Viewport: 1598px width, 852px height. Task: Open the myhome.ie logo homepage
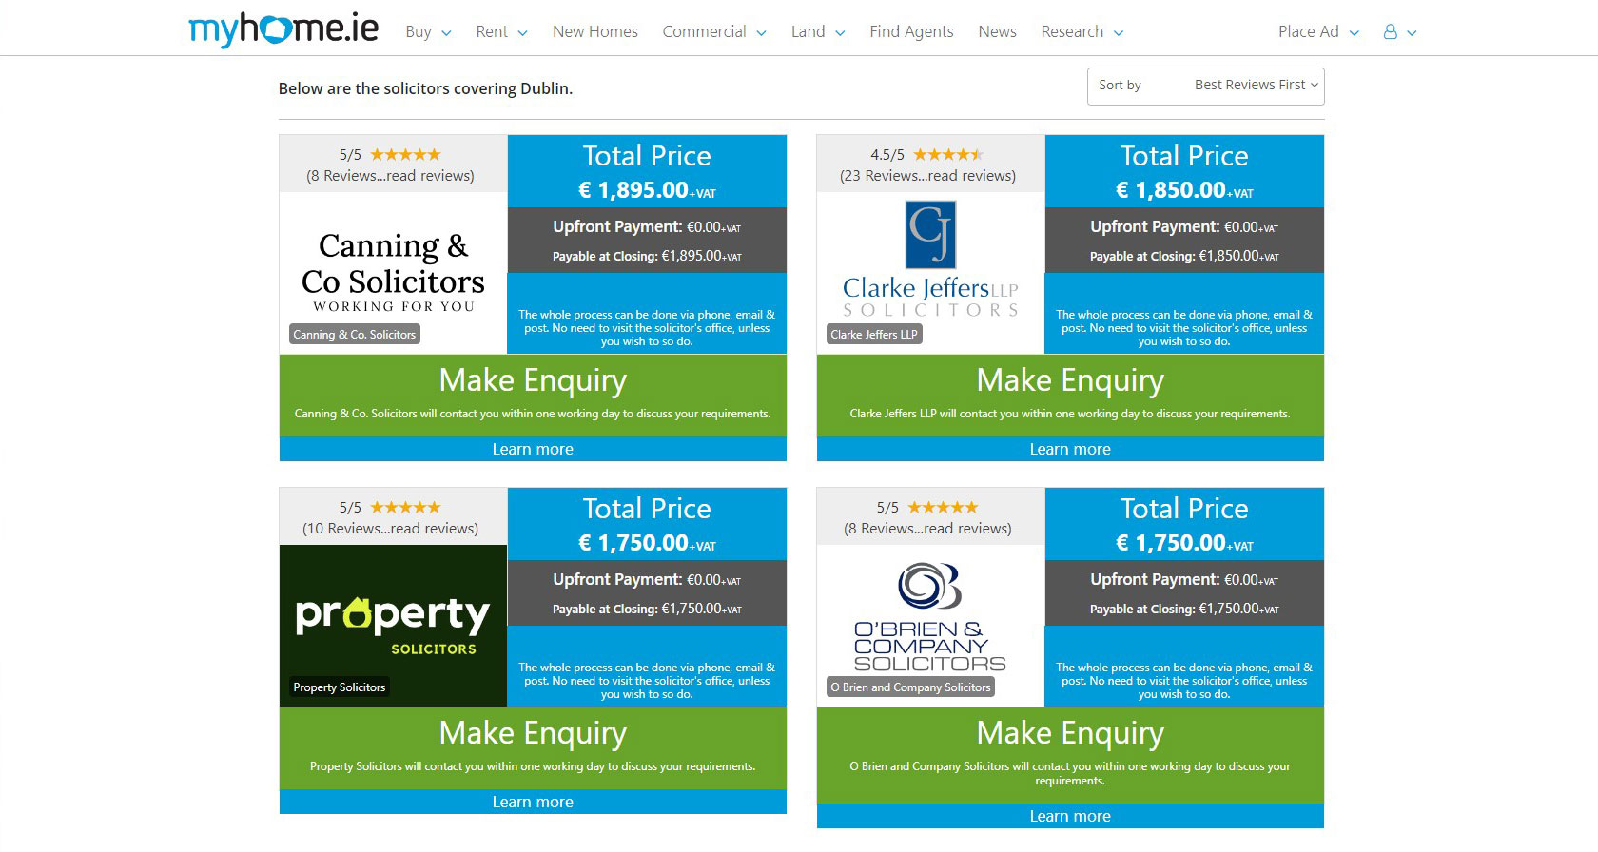[x=283, y=29]
